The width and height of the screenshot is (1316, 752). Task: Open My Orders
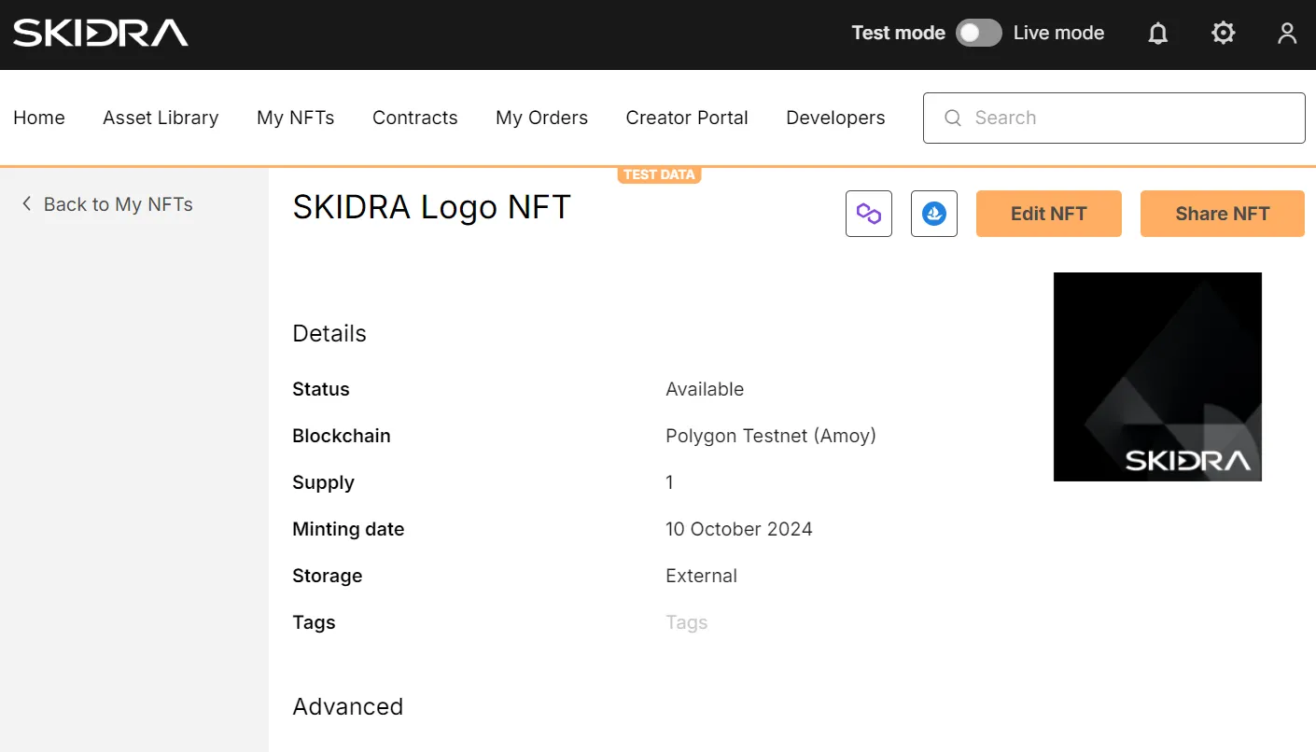point(542,118)
